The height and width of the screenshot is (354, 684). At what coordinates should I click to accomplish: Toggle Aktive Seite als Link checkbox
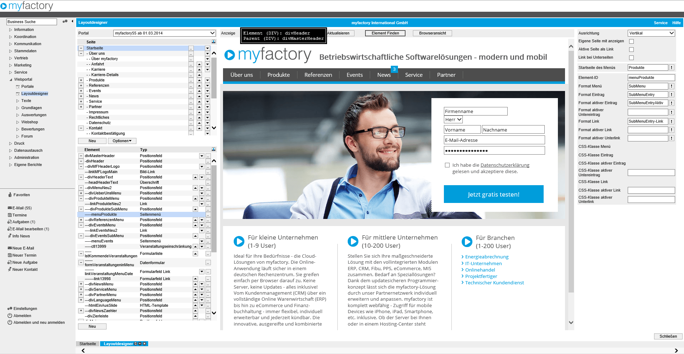coord(631,49)
